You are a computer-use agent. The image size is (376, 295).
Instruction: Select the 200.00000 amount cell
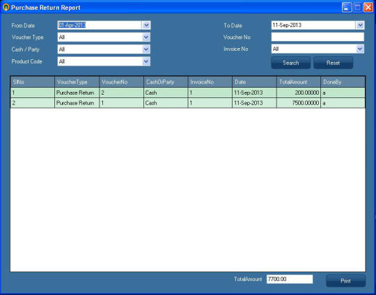coord(299,93)
